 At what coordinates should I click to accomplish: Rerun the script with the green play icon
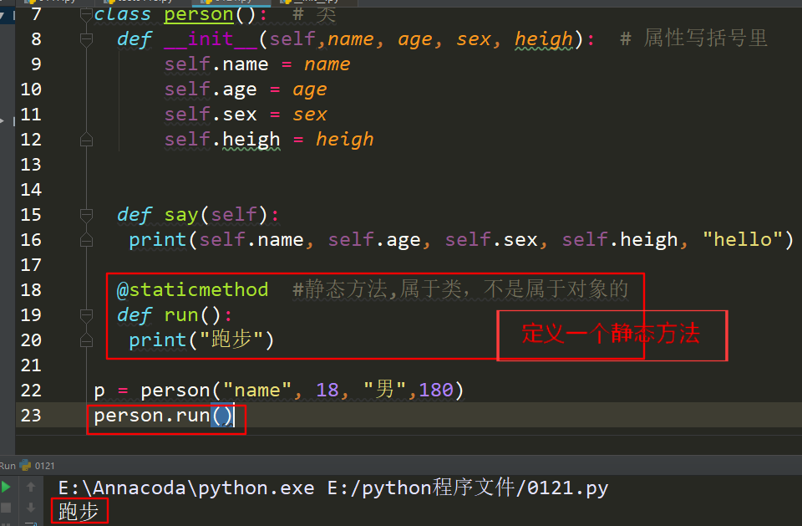tap(6, 487)
